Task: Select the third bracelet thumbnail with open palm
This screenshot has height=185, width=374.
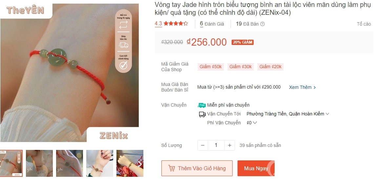Action: point(70,163)
